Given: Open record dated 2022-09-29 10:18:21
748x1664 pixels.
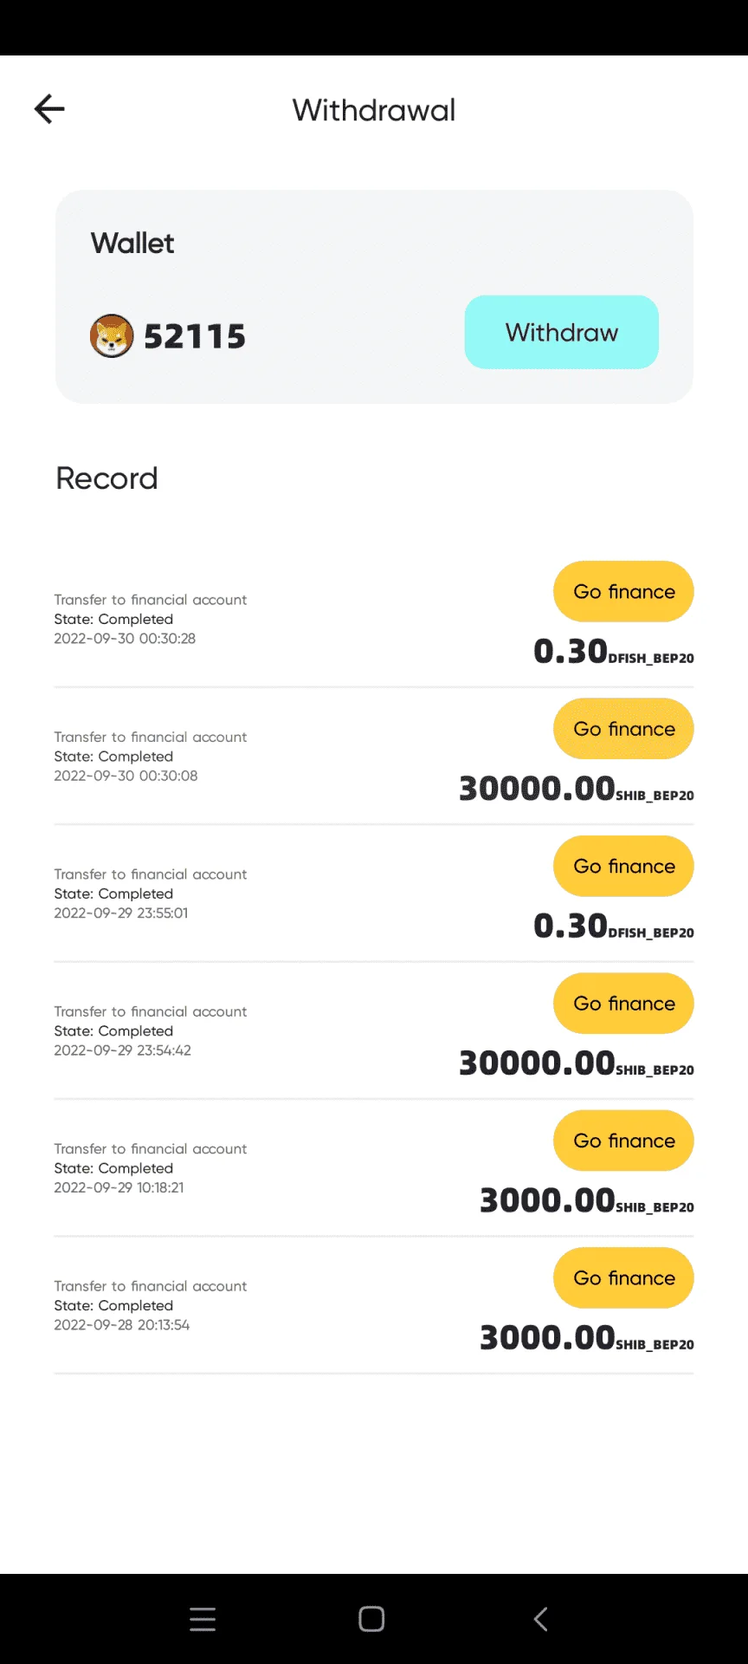Looking at the screenshot, I should pos(374,1167).
